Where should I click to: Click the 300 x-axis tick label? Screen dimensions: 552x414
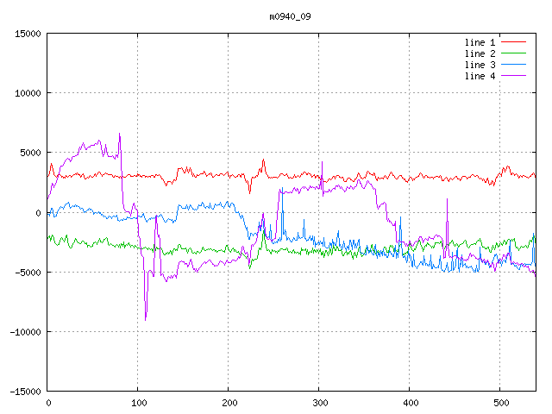pyautogui.click(x=319, y=403)
